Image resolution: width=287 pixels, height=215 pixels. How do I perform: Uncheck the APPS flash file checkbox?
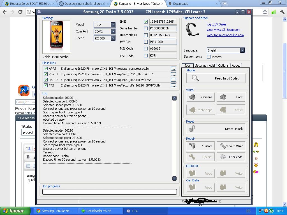pos(46,69)
